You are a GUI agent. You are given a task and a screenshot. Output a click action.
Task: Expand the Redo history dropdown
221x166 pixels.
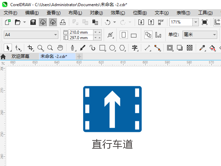[x=130, y=22]
